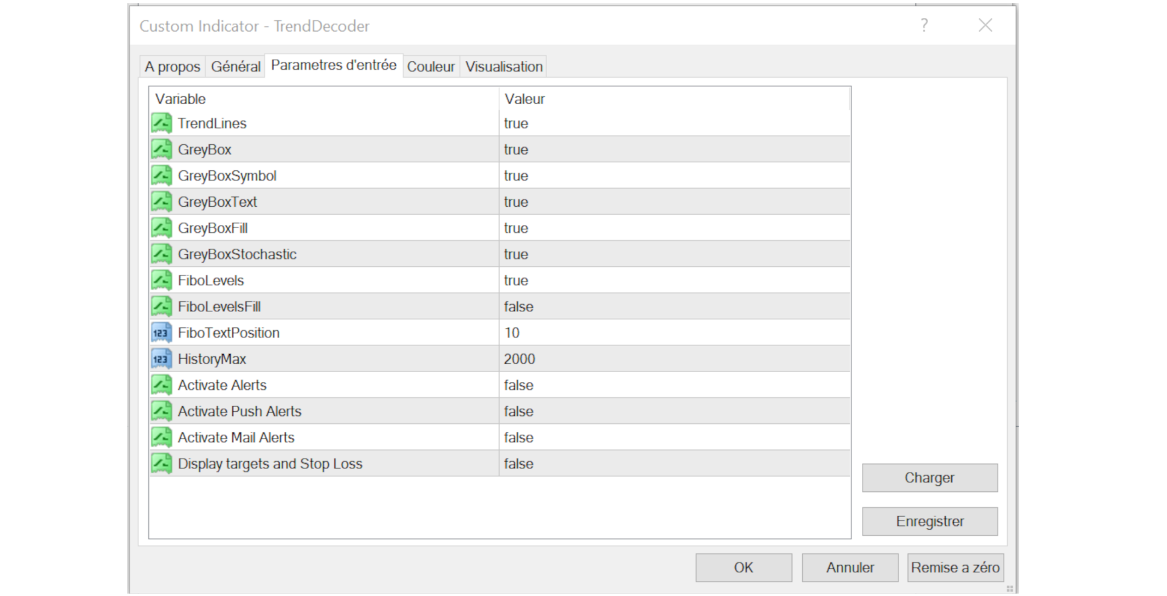Image resolution: width=1167 pixels, height=596 pixels.
Task: Click the Charger button to load settings
Action: (x=929, y=478)
